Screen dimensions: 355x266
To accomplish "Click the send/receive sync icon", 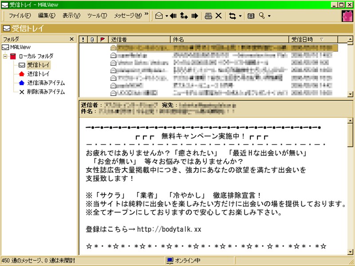I will point(232,16).
